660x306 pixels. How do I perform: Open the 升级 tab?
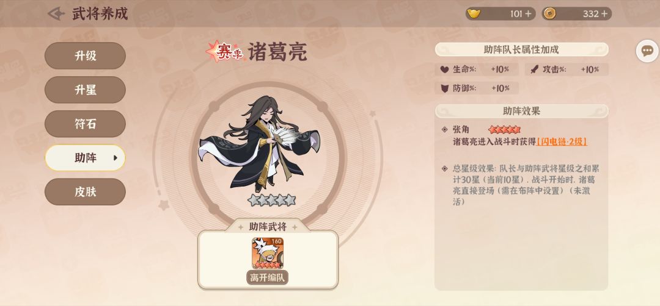[x=85, y=55]
